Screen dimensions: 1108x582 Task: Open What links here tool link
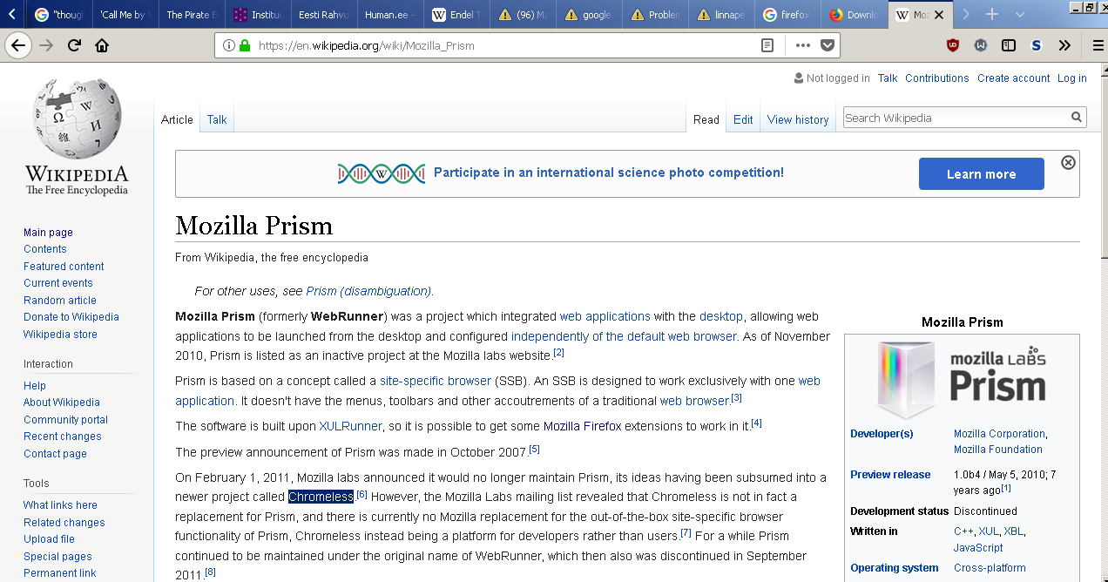(x=60, y=505)
